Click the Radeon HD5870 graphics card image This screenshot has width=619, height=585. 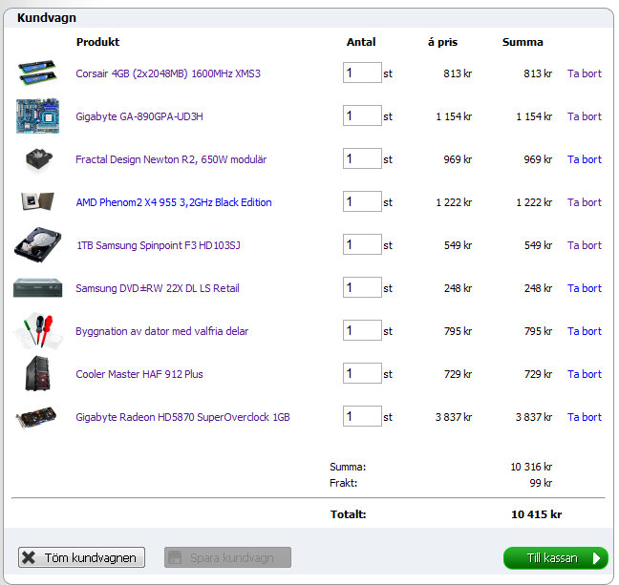click(x=37, y=417)
